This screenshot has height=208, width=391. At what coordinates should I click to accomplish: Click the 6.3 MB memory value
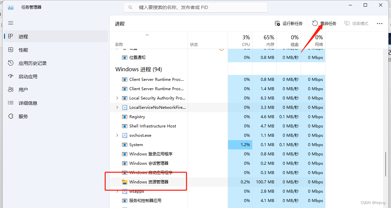pyautogui.click(x=267, y=98)
